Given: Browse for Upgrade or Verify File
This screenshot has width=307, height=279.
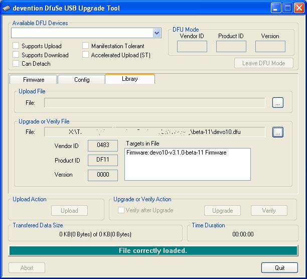Looking at the screenshot, I should tap(277, 132).
